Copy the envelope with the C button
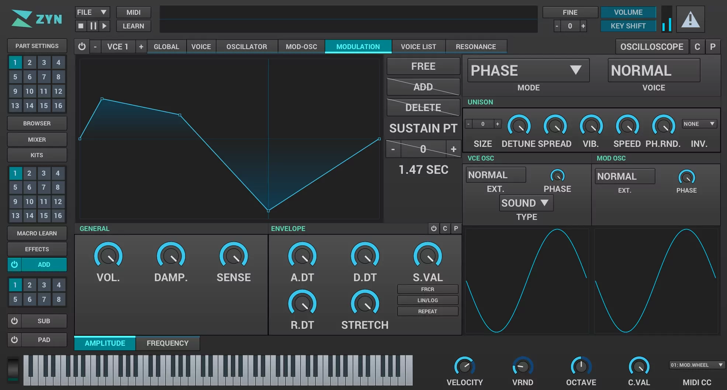Image resolution: width=727 pixels, height=390 pixels. pyautogui.click(x=445, y=228)
